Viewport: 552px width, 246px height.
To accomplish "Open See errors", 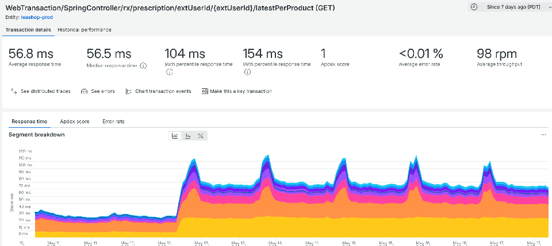I will (98, 91).
